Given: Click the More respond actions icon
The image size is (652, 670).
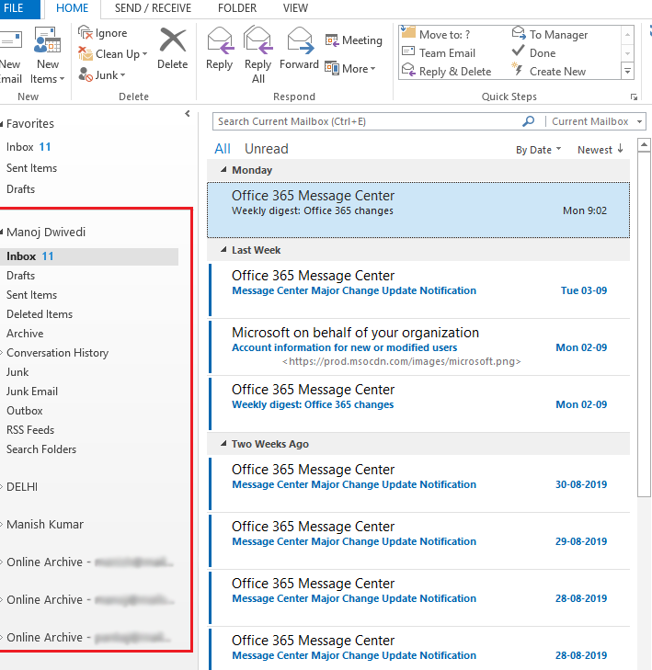Looking at the screenshot, I should (x=332, y=68).
